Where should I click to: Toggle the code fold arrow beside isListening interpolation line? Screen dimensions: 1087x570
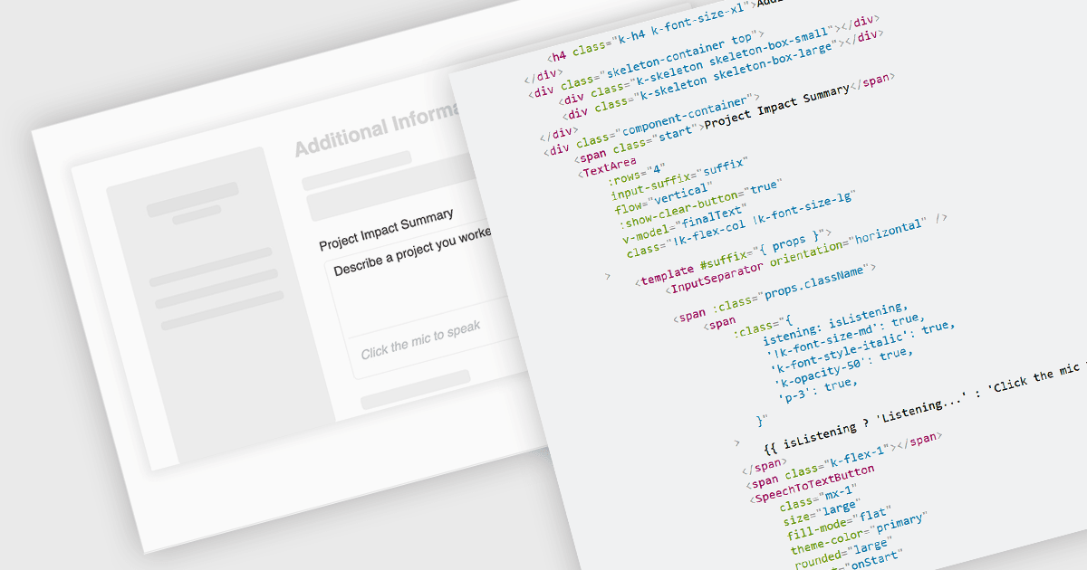point(737,443)
